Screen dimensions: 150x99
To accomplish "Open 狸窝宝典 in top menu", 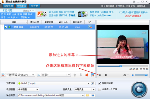I will 141,6.
